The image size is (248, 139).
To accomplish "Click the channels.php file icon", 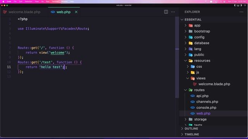I will (193, 102).
